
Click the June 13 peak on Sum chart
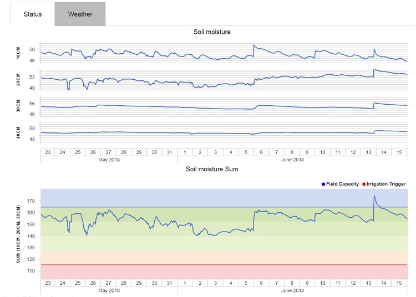coord(374,196)
